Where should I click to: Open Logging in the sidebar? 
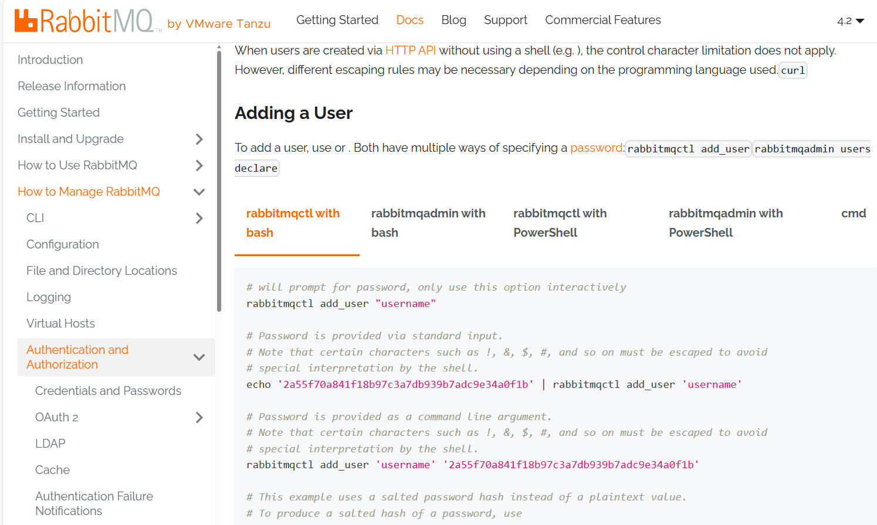coord(49,297)
